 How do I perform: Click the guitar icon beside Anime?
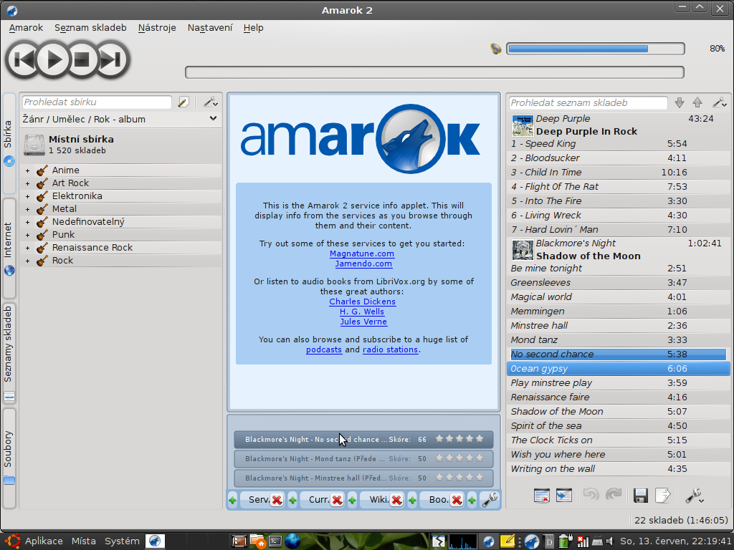pos(42,170)
